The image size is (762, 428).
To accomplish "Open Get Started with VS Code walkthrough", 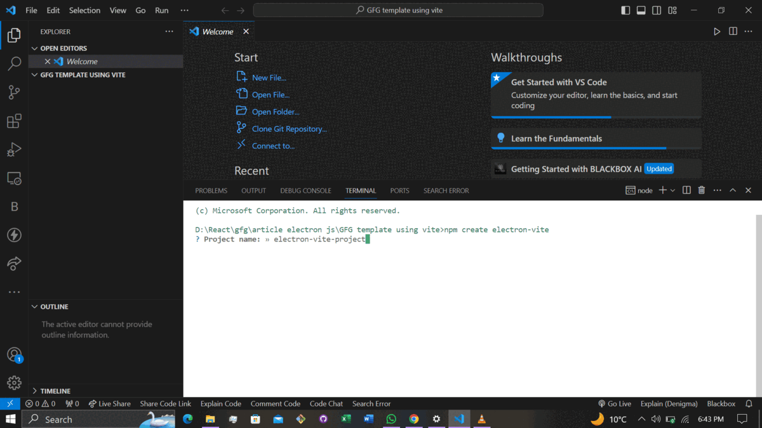I will (596, 94).
